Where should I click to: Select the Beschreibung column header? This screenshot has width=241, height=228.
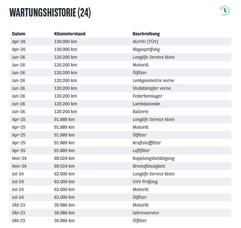146,34
